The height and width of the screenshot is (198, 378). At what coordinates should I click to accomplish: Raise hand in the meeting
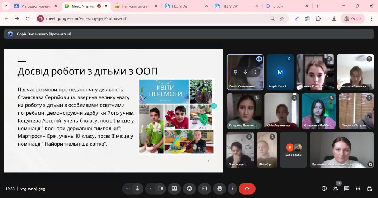tap(219, 189)
